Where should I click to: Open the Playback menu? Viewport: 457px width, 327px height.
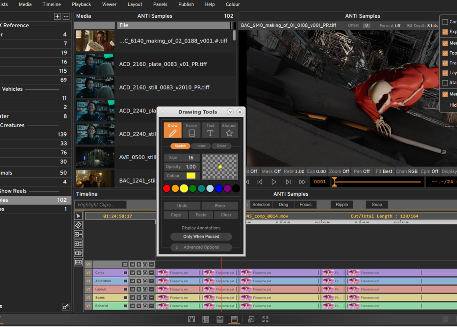pos(81,4)
